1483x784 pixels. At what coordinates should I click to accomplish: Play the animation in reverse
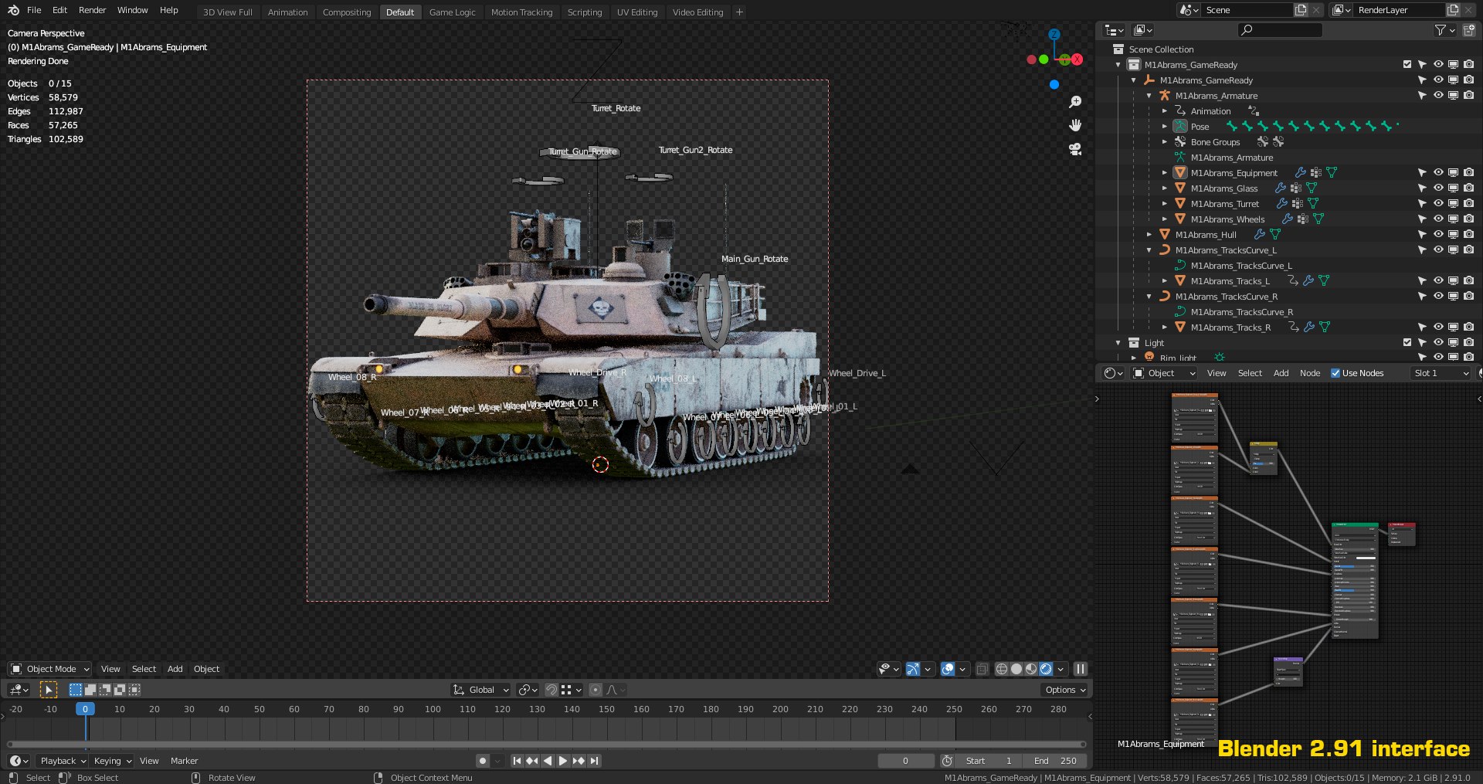(548, 761)
